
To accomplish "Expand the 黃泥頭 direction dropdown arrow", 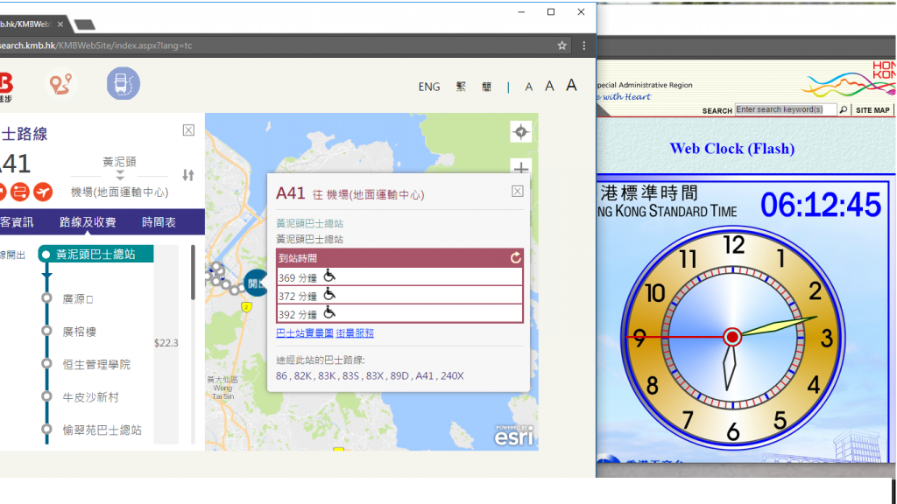I will coord(119,174).
